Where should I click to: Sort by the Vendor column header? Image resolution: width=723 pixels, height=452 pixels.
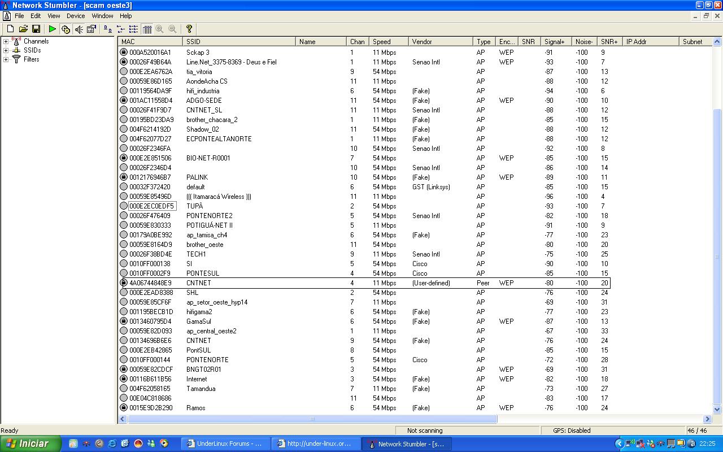tap(441, 42)
